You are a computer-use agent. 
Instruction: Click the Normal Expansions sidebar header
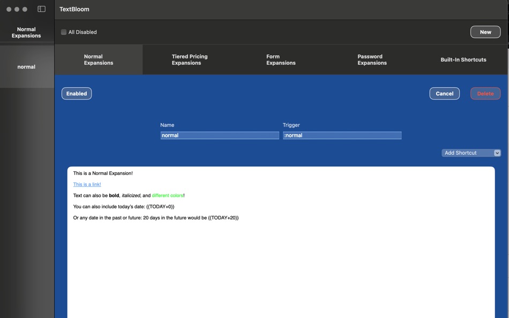(26, 33)
